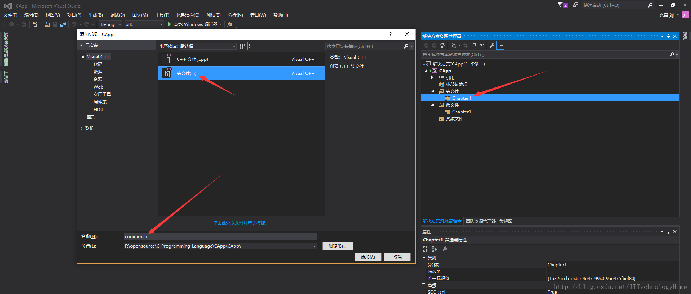Open the location path dropdown
Image resolution: width=691 pixels, height=294 pixels.
pos(314,246)
